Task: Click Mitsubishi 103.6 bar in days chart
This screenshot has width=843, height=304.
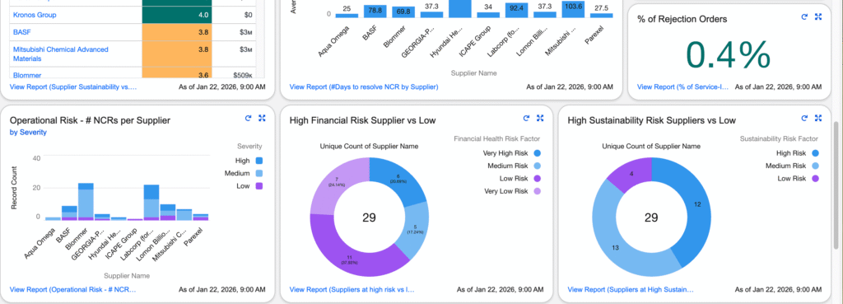Action: click(x=573, y=9)
